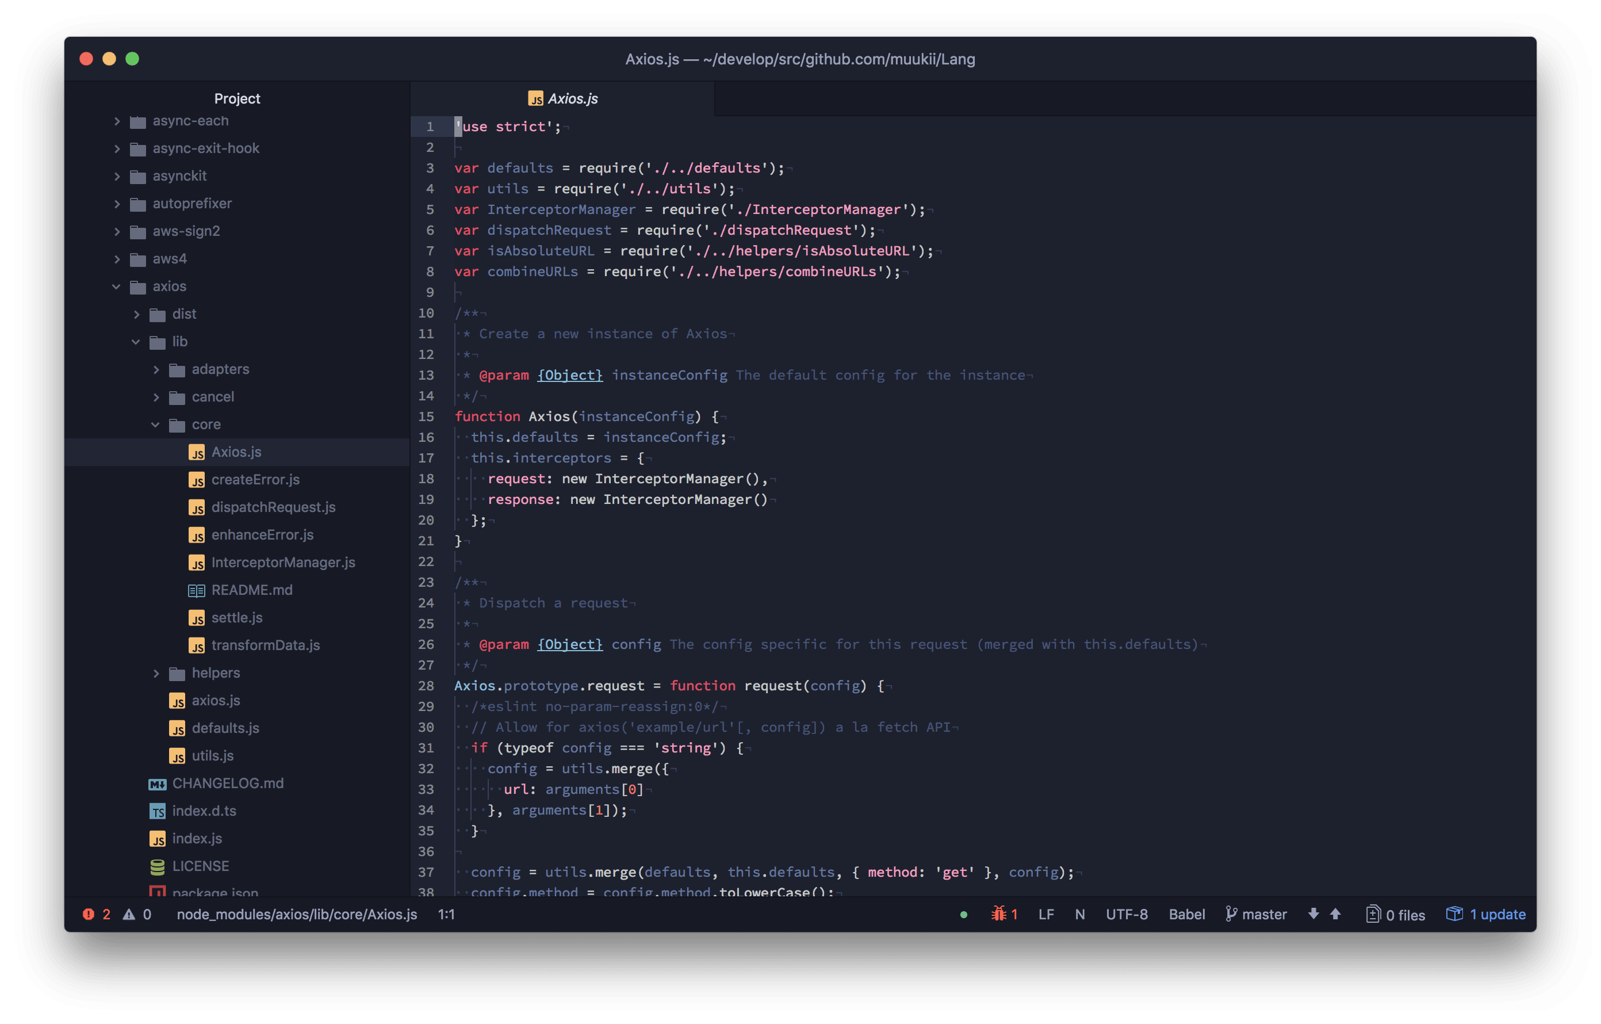1601x1024 pixels.
Task: Click the warning triangle icon in status bar
Action: [129, 914]
